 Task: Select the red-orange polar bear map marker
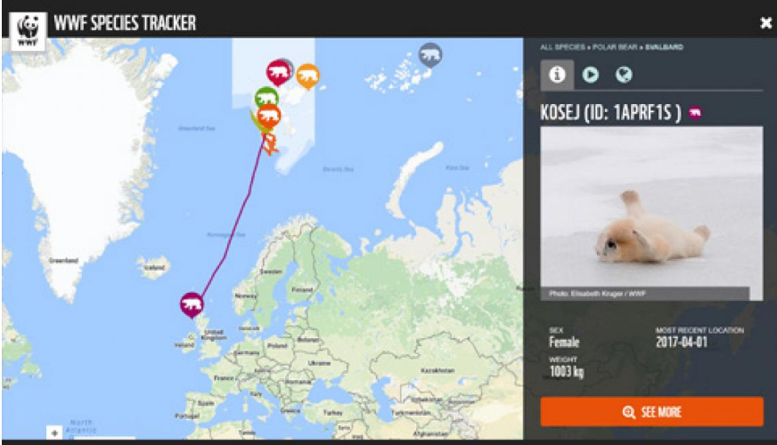[x=269, y=117]
